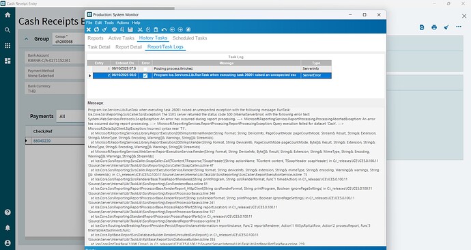Select the Report/Task Logs sub-tab
Viewport: 471px width, 250px height.
pyautogui.click(x=165, y=47)
